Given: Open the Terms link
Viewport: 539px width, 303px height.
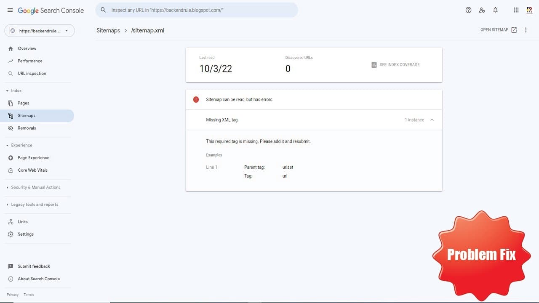Looking at the screenshot, I should 29,295.
